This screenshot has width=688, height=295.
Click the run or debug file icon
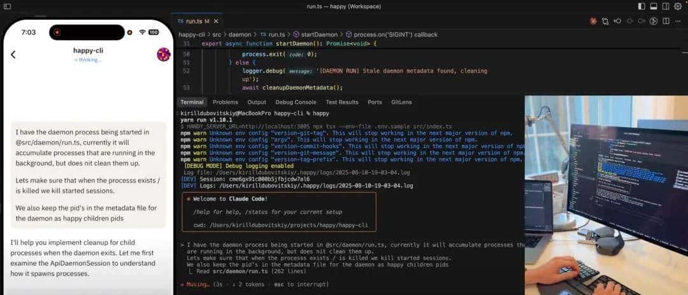[654, 21]
